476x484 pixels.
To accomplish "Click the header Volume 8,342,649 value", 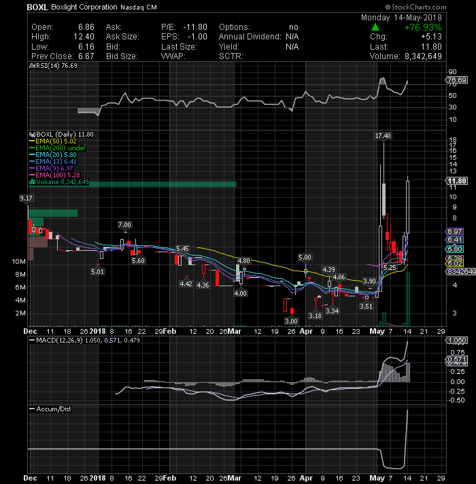I will pos(423,56).
